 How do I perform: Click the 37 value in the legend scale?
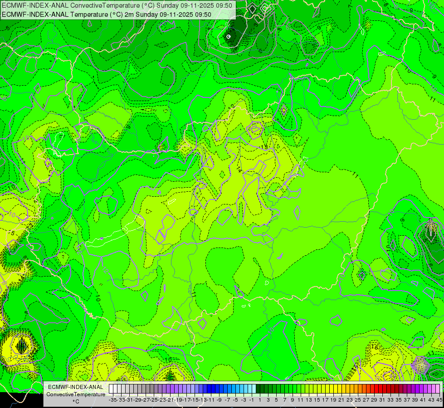[407, 400]
